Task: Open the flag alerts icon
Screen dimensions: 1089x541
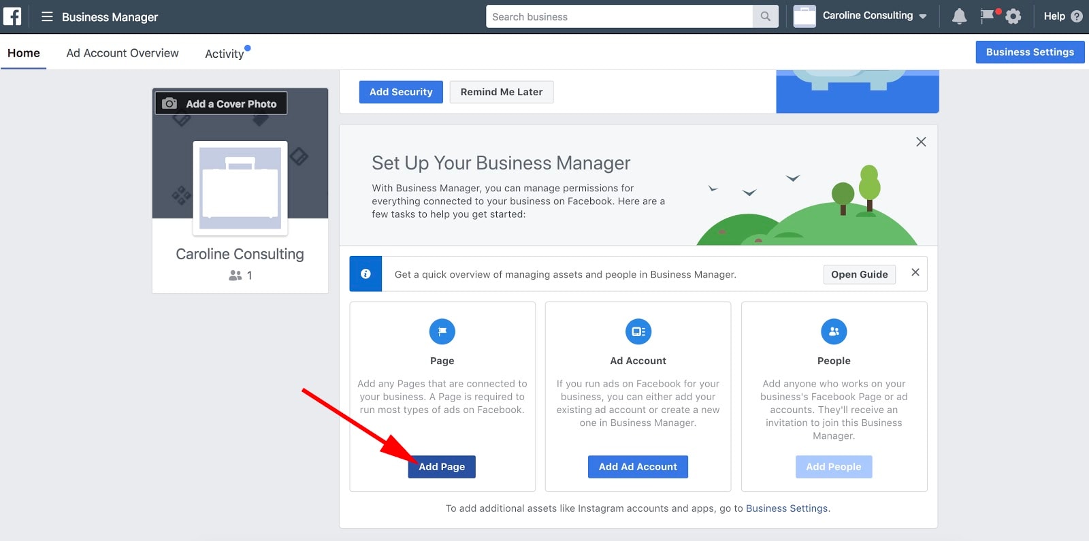Action: [x=987, y=16]
